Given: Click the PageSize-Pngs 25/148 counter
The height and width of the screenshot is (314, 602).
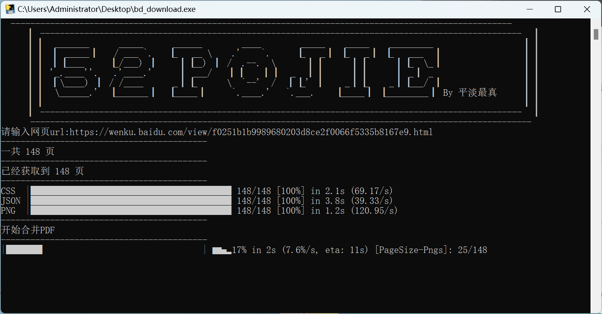Looking at the screenshot, I should [431, 250].
